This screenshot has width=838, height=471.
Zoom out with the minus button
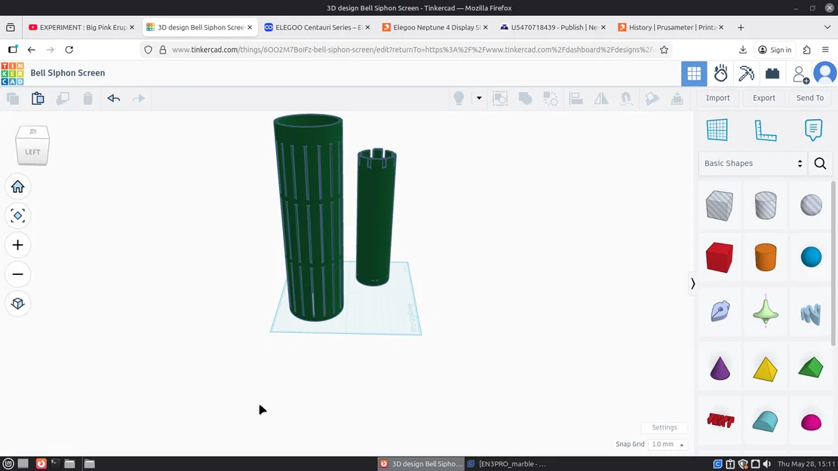17,274
